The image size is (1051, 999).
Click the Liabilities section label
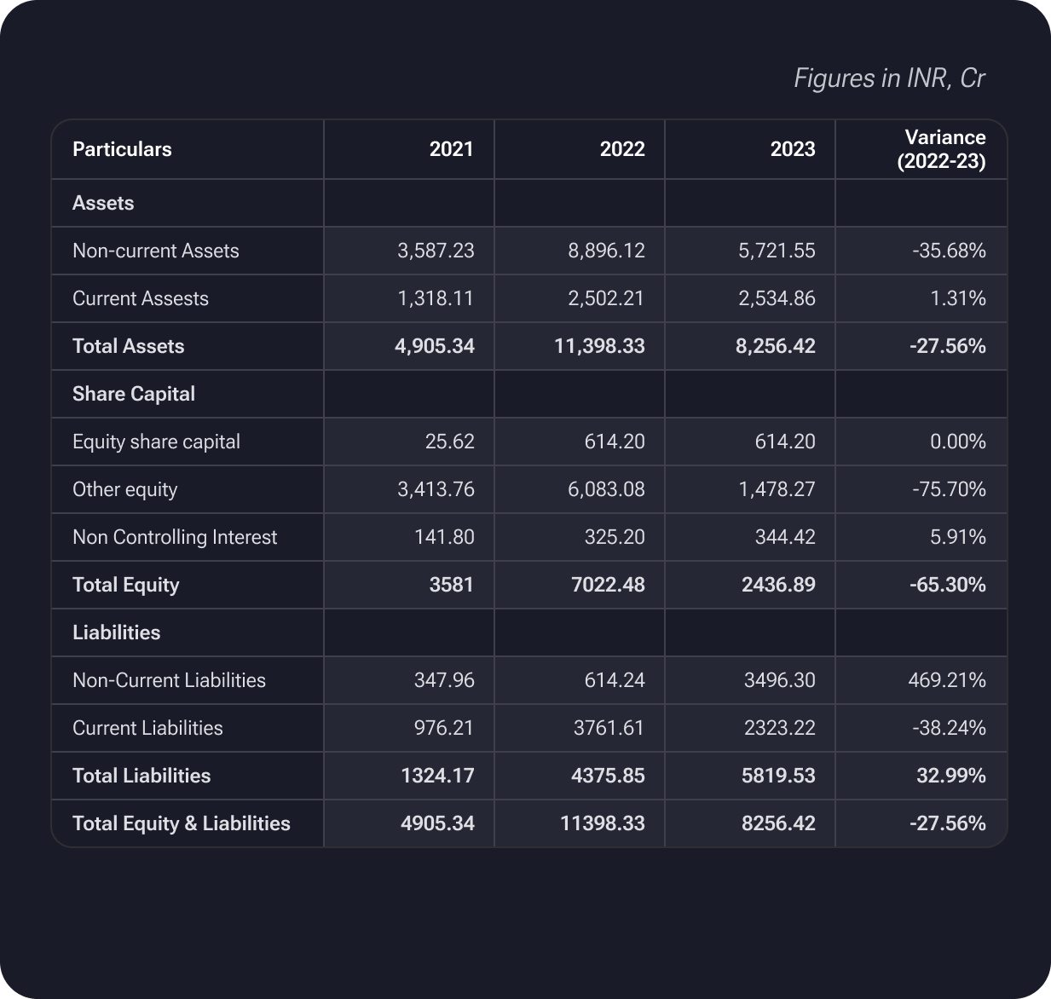(116, 632)
